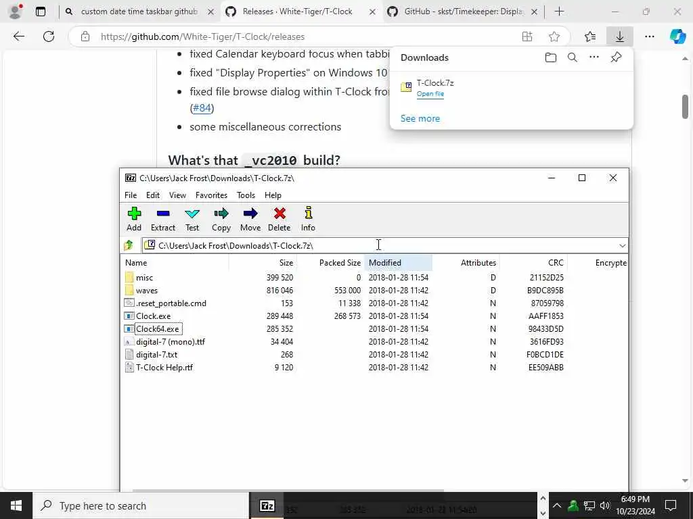
Task: Go back to previous page
Action: [18, 36]
